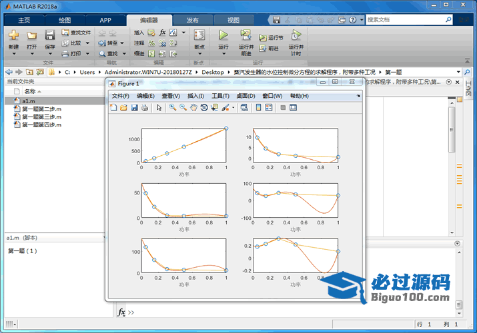The image size is (477, 333).
Task: Toggle the Edit Plot arrow tool
Action: (159, 108)
